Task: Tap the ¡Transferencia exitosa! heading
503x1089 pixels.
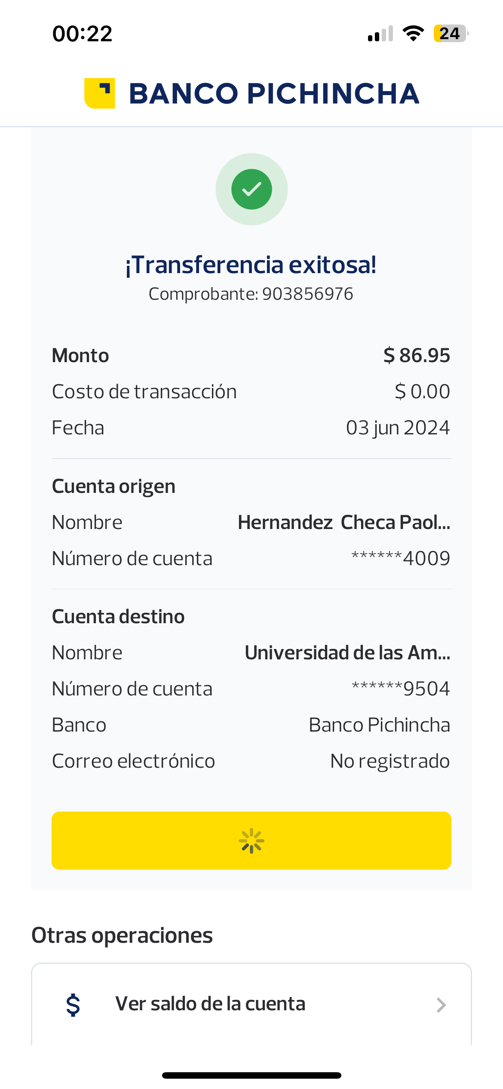Action: (251, 265)
